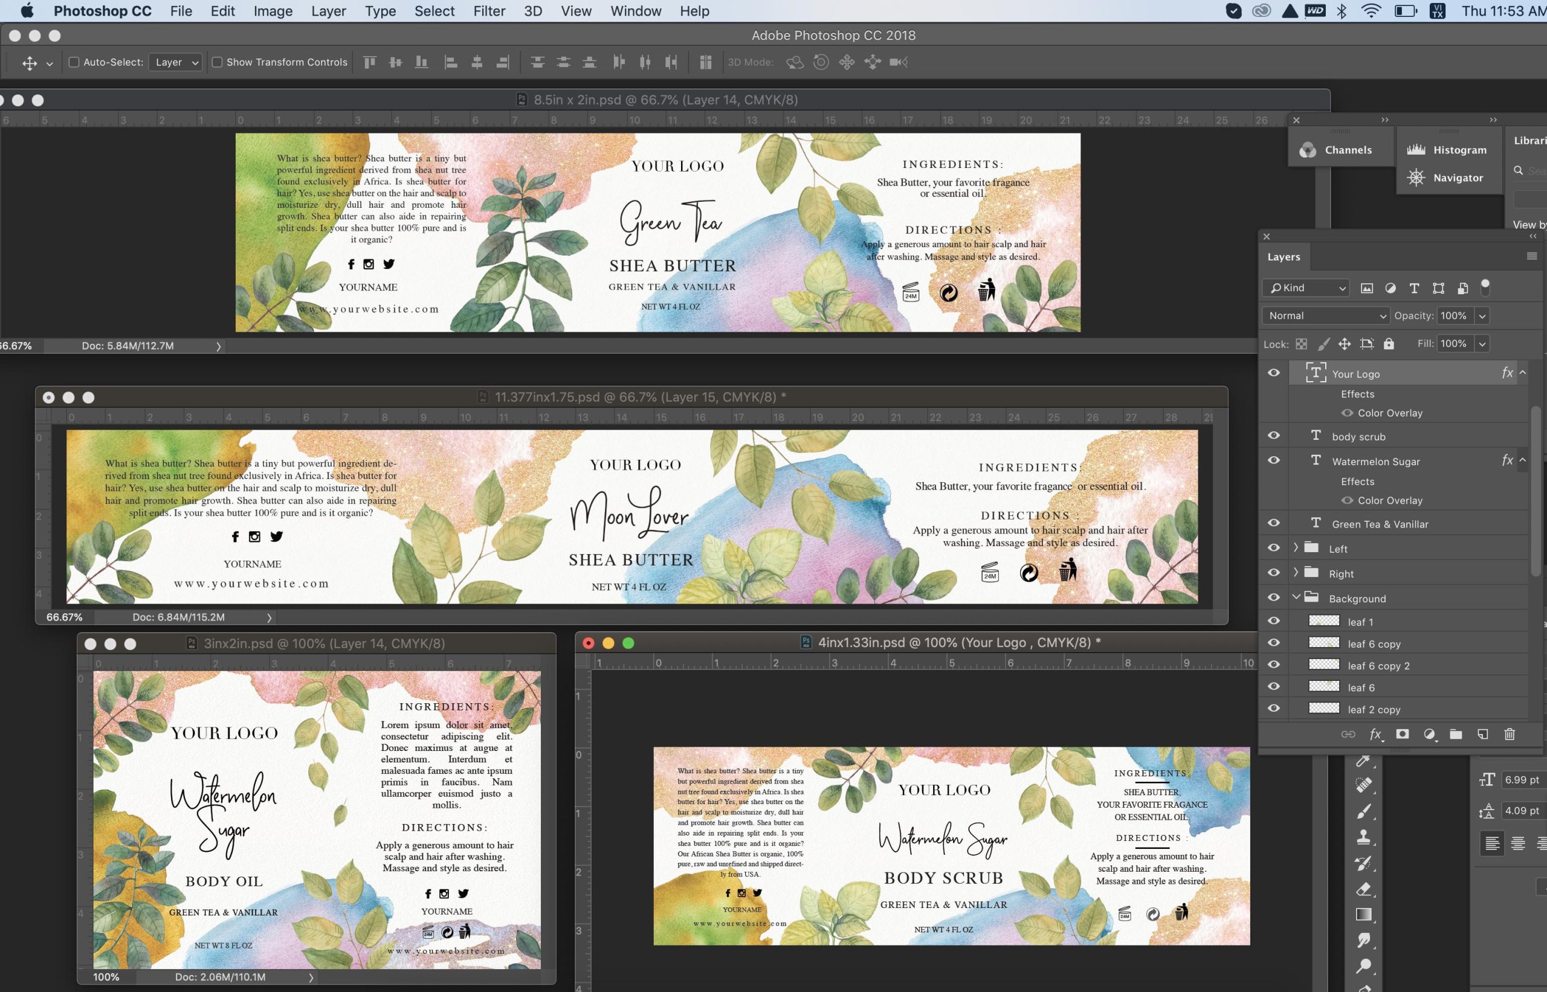Select the Spot Healing Brush tool
The height and width of the screenshot is (992, 1547).
pyautogui.click(x=1363, y=785)
